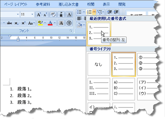
Task: Click the text 段落 3。 in document
Action: pos(25,102)
